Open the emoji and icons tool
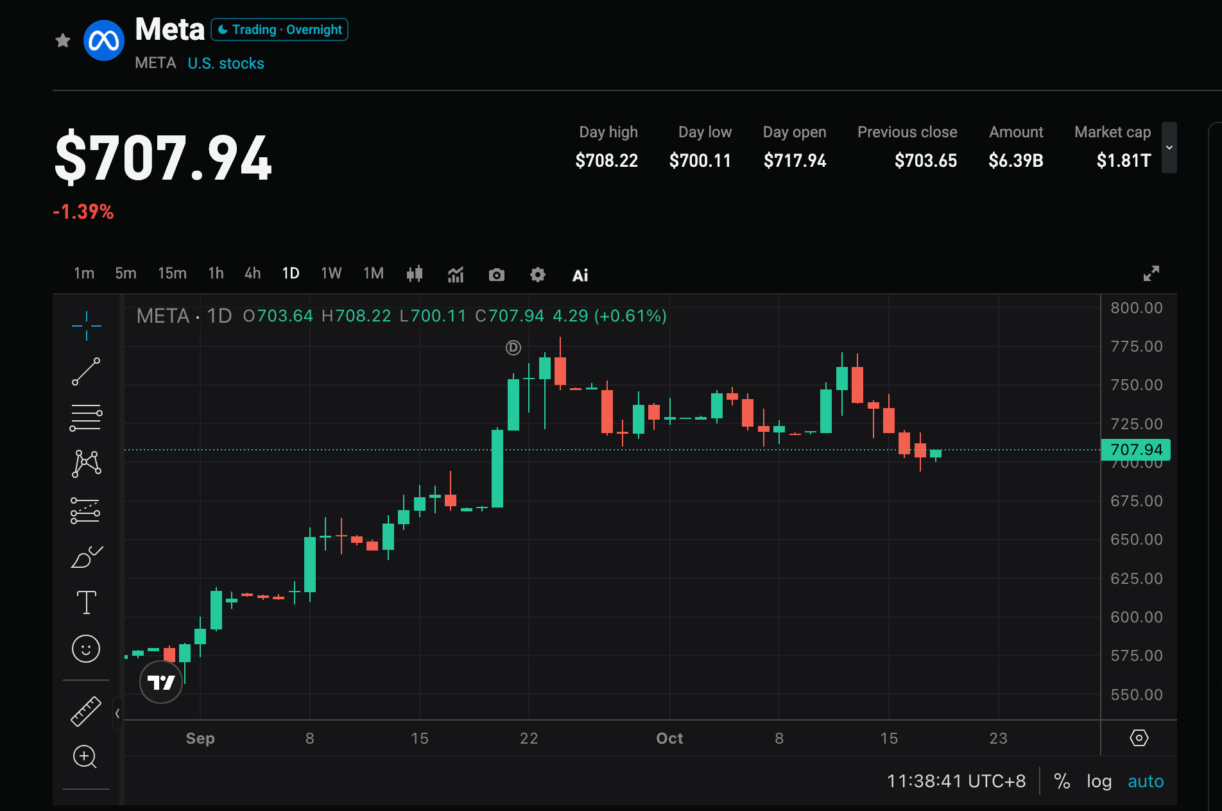This screenshot has height=811, width=1222. tap(86, 649)
